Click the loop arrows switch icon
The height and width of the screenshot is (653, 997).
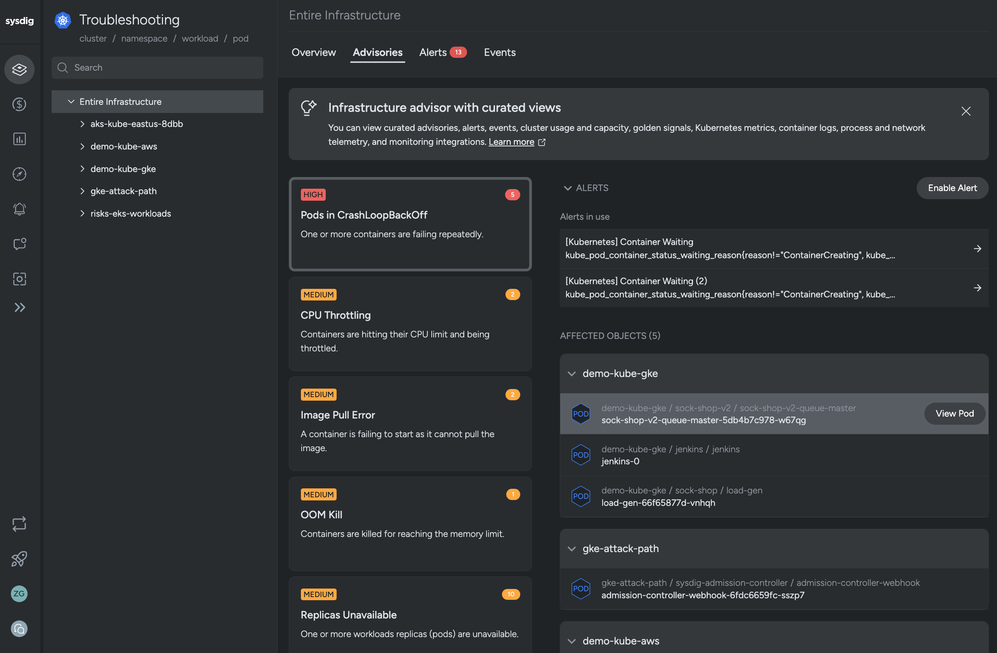coord(19,524)
